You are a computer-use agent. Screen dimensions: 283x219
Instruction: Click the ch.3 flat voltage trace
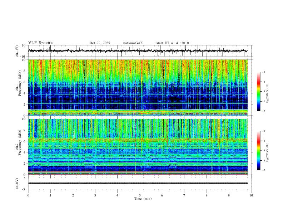138,183
